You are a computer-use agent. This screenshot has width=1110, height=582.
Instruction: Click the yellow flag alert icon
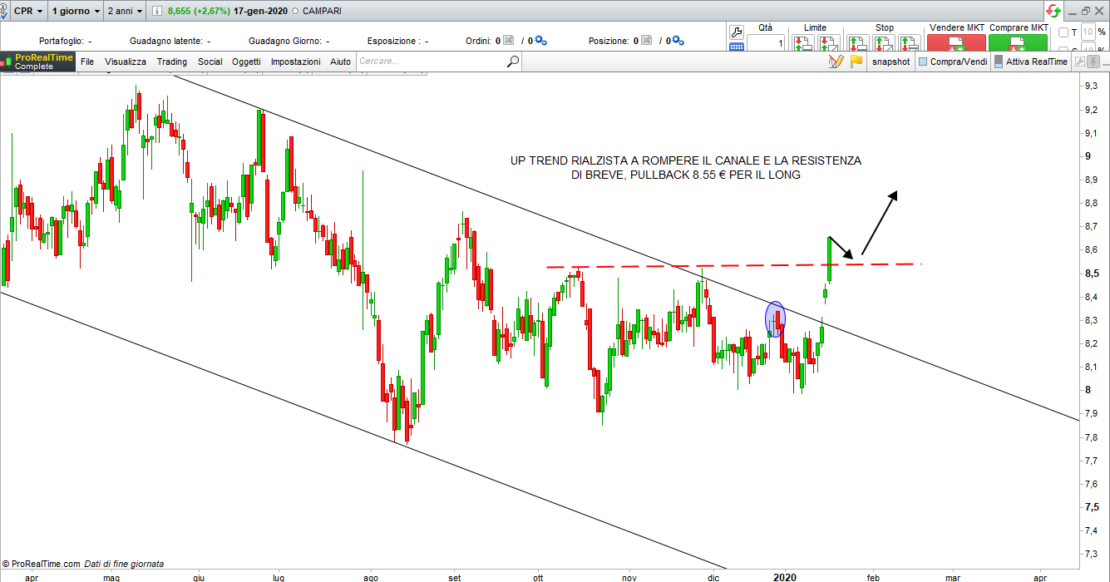coord(856,62)
